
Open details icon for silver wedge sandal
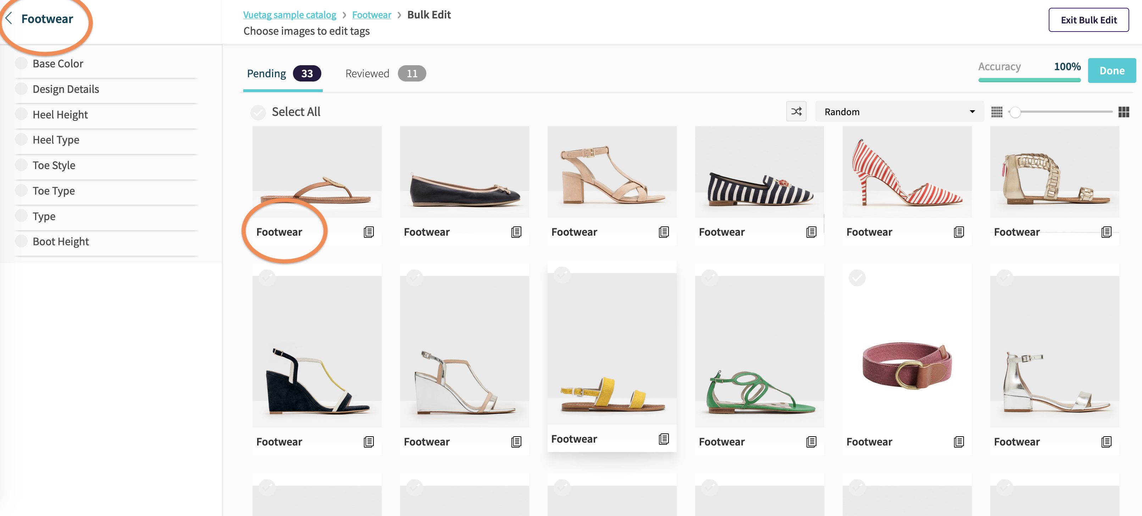[x=516, y=442]
